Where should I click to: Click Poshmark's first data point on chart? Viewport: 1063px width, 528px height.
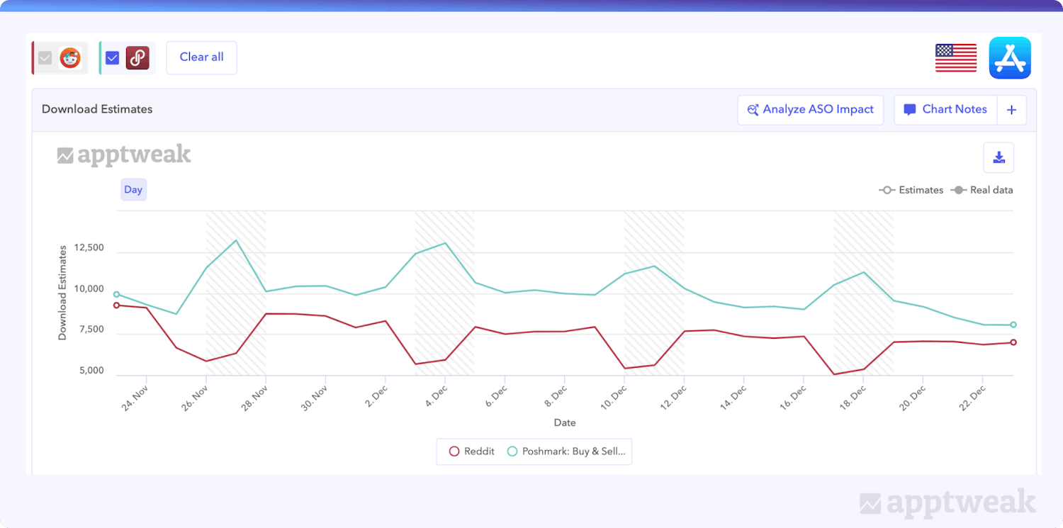(117, 294)
